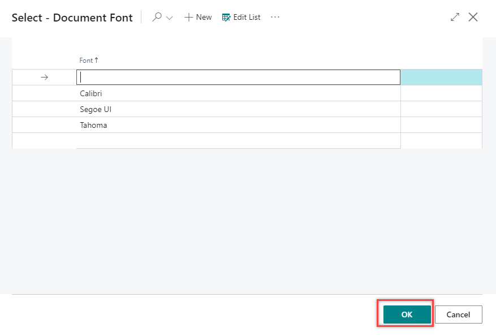Show more options via ellipsis
The height and width of the screenshot is (336, 496).
[x=275, y=18]
